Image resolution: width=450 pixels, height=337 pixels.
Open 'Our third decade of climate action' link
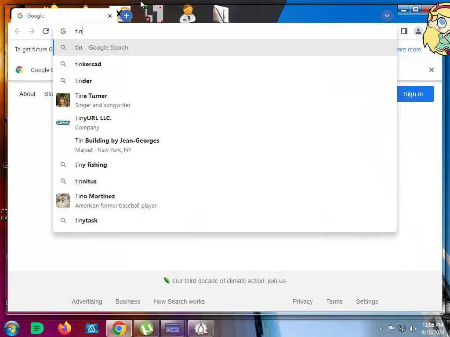(x=229, y=281)
